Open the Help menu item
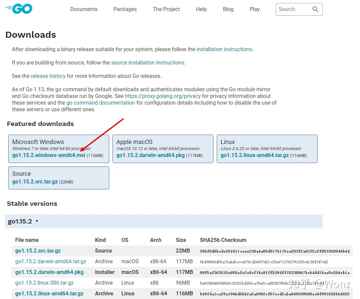This screenshot has height=299, width=360. [201, 9]
